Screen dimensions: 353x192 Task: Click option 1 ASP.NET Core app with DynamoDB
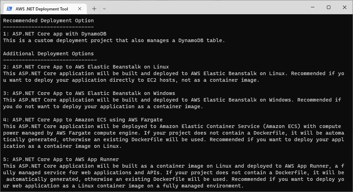(55, 34)
